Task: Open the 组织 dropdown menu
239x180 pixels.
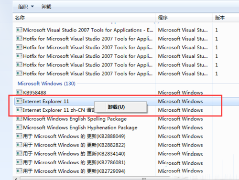Action: pyautogui.click(x=26, y=7)
